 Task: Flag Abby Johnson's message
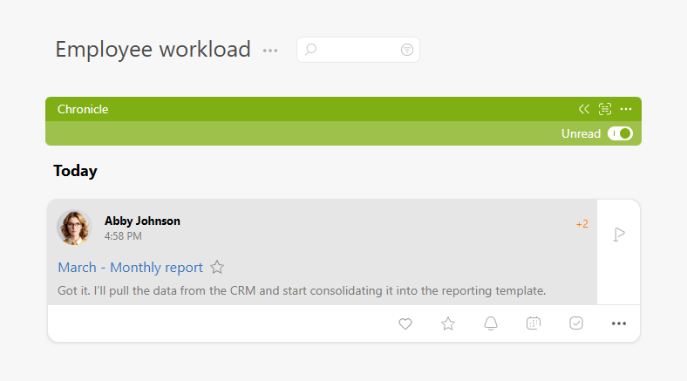click(x=619, y=235)
